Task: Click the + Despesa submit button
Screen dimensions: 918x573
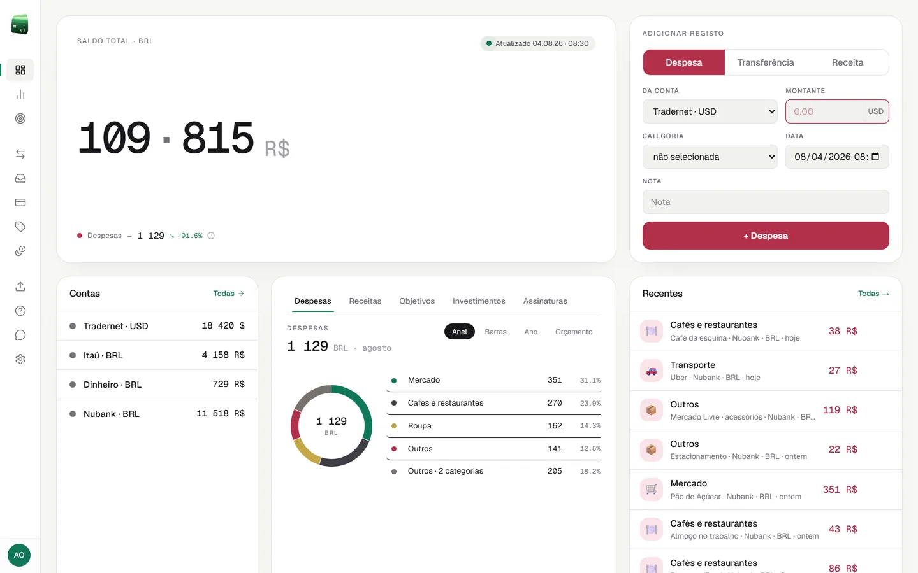Action: [x=766, y=236]
